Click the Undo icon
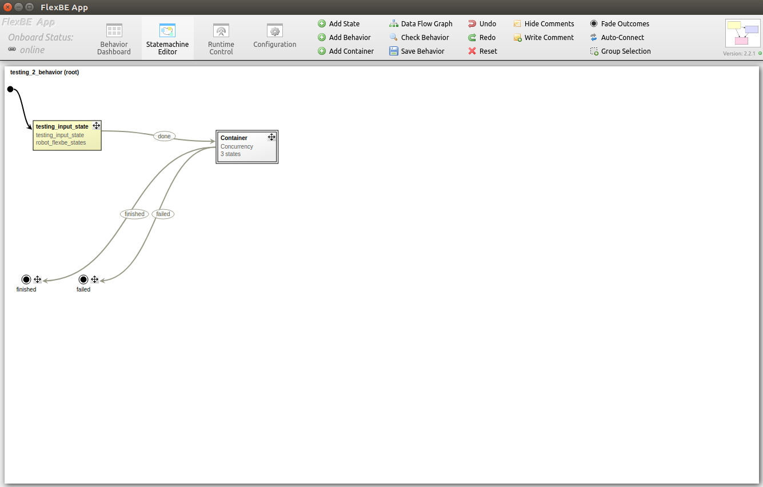 472,23
